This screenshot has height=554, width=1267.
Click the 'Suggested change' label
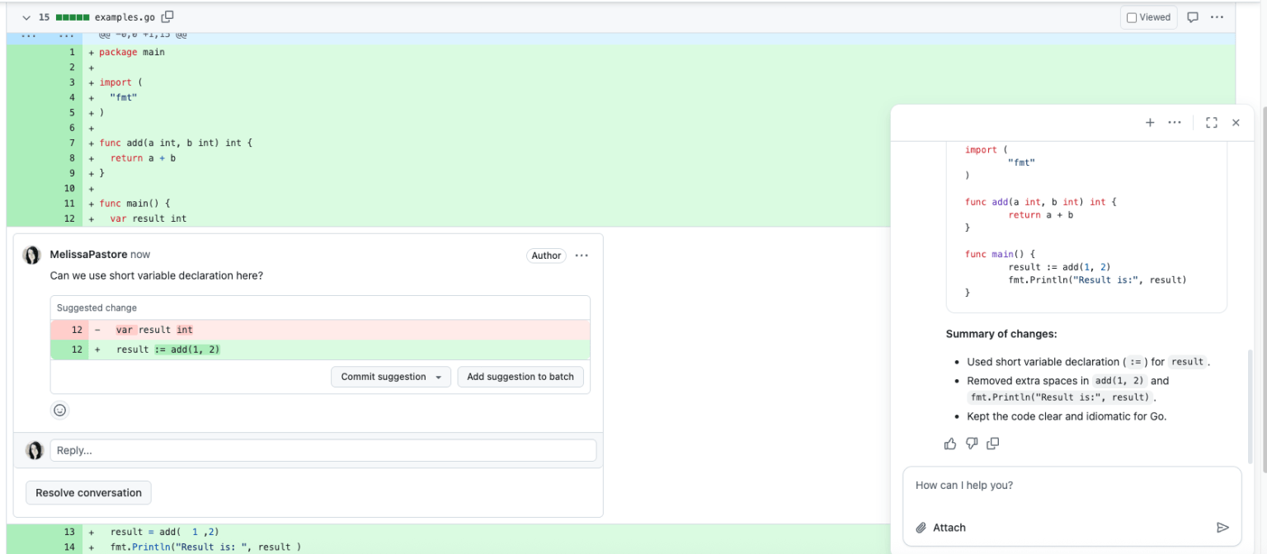(x=97, y=308)
